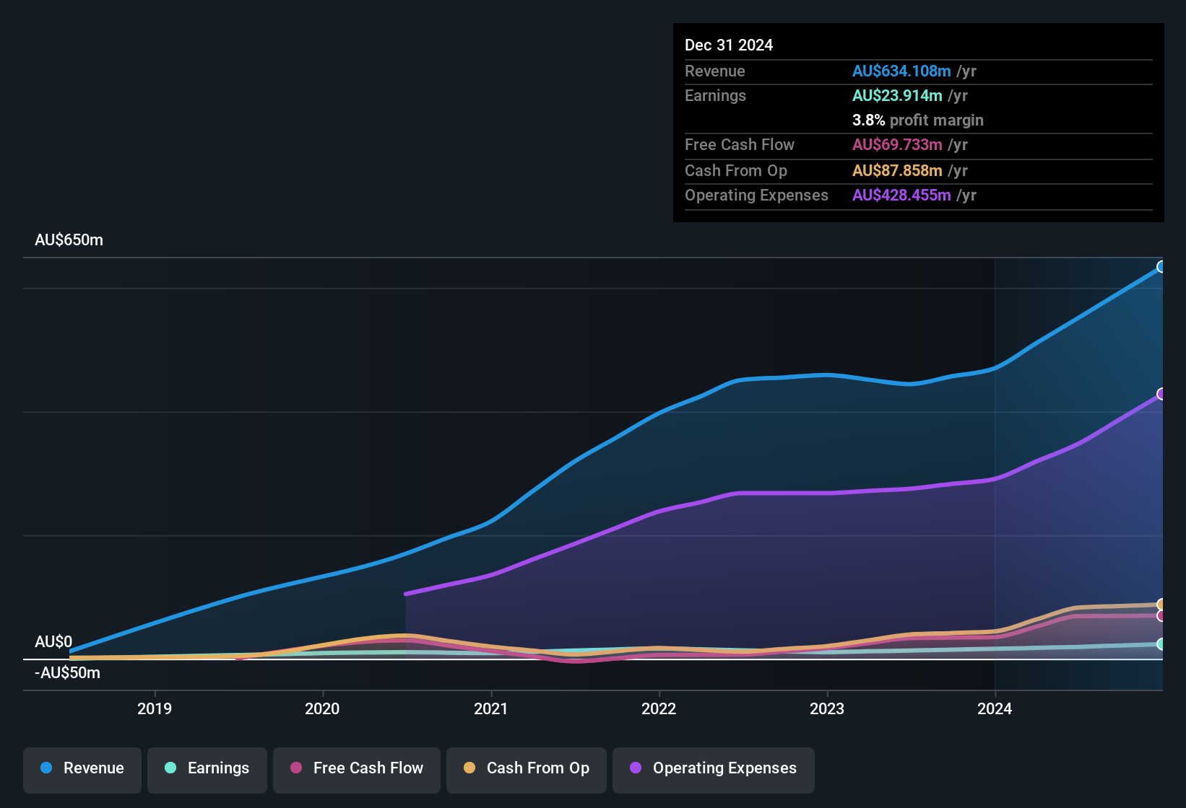
Task: Select the Revenue endpoint marker on the chart
Action: pyautogui.click(x=1161, y=267)
